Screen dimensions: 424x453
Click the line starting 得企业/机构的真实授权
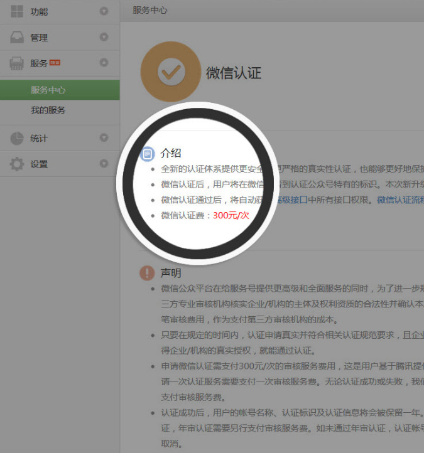(238, 351)
